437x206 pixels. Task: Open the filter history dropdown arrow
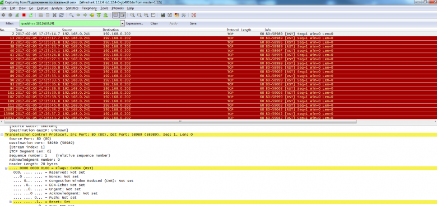click(x=122, y=23)
